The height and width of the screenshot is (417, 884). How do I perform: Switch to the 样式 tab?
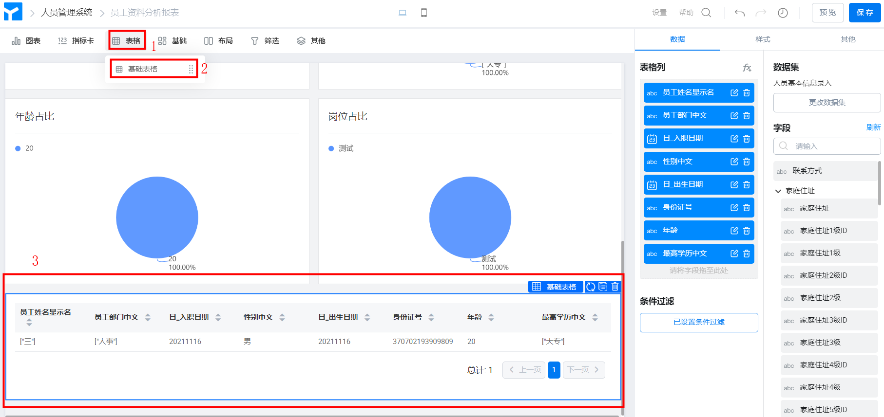763,39
